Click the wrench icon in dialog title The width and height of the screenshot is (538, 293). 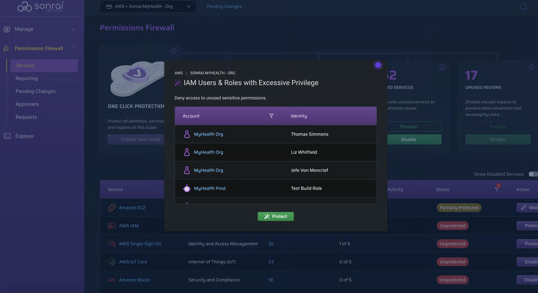178,83
